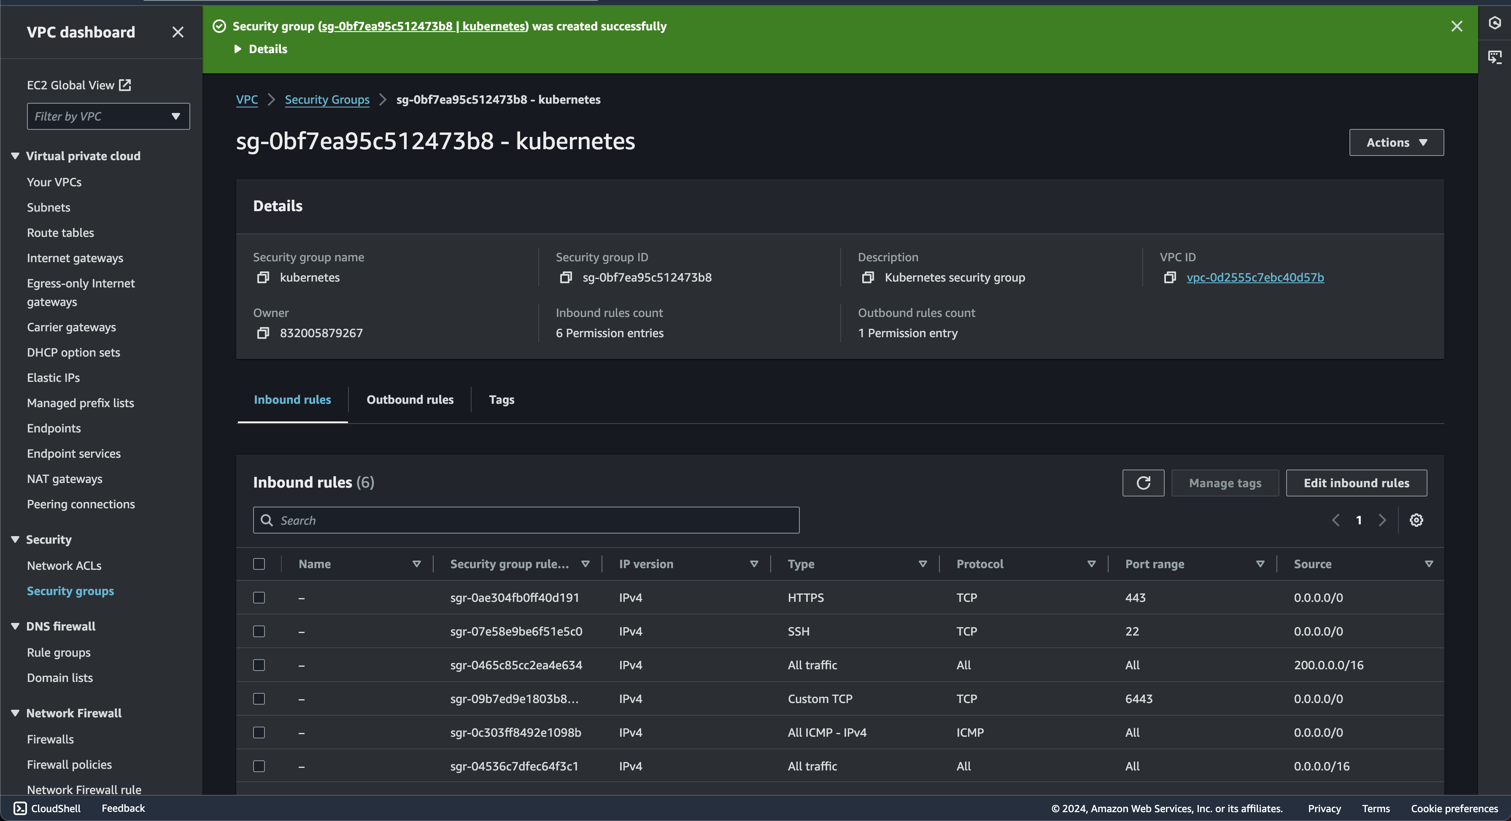This screenshot has width=1511, height=821.
Task: Collapse the Security sidebar section
Action: [x=15, y=540]
